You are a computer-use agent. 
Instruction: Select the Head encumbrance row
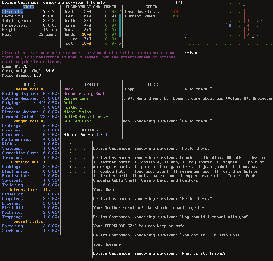(90, 11)
